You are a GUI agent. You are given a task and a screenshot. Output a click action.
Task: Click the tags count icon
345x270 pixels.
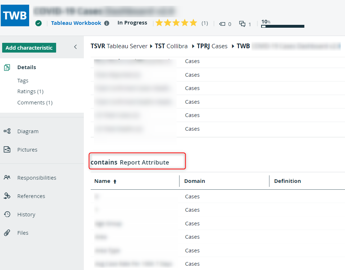click(222, 24)
